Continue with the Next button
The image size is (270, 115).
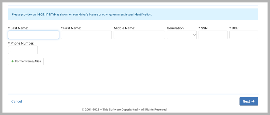pos(249,101)
